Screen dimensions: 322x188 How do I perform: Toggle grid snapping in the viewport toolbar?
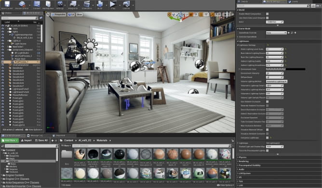(x=191, y=14)
